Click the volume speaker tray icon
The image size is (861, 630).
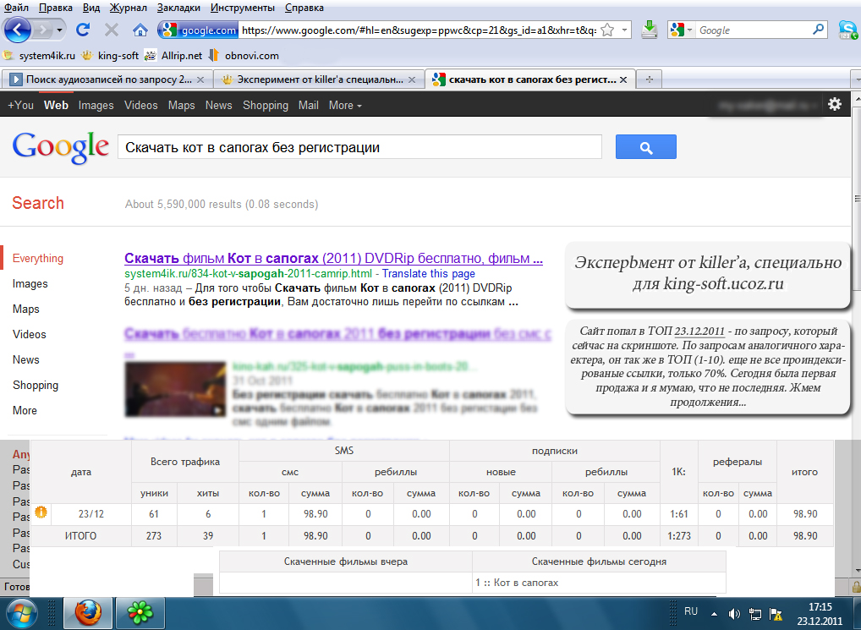(x=734, y=614)
